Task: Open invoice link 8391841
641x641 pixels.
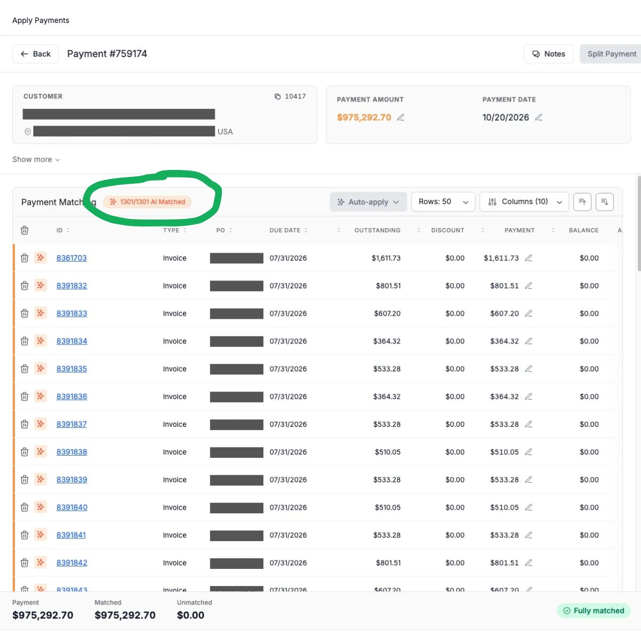Action: [x=71, y=535]
